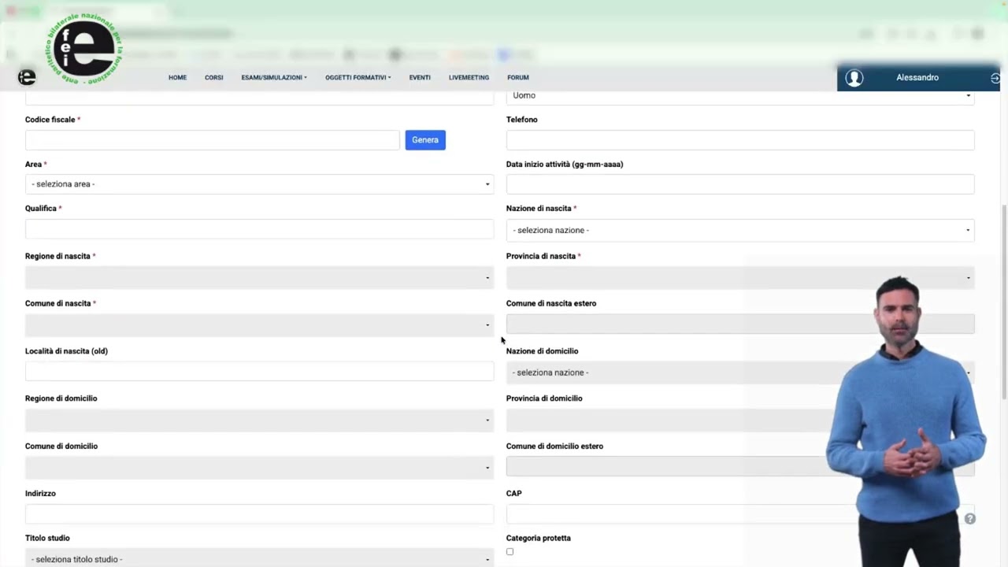Open the Nazione di domicilio dropdown

point(740,372)
